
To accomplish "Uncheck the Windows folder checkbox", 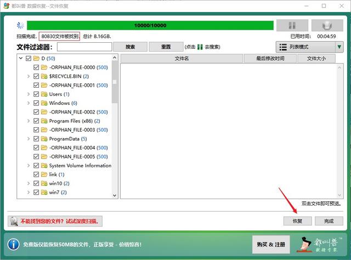I will [x=36, y=103].
